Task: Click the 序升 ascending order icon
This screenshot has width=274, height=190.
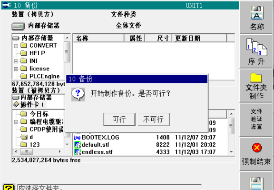Action: pyautogui.click(x=256, y=47)
